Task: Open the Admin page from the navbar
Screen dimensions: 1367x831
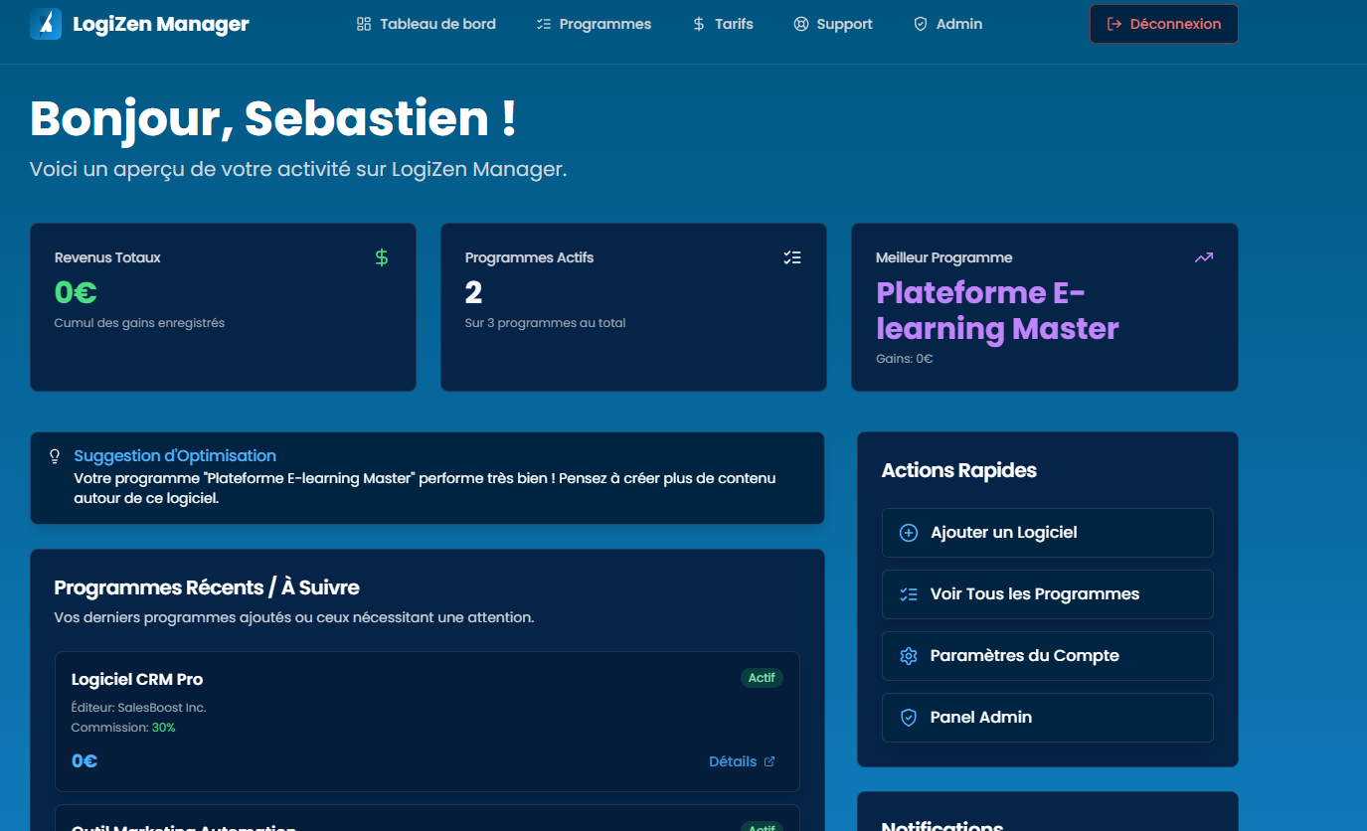Action: (947, 23)
